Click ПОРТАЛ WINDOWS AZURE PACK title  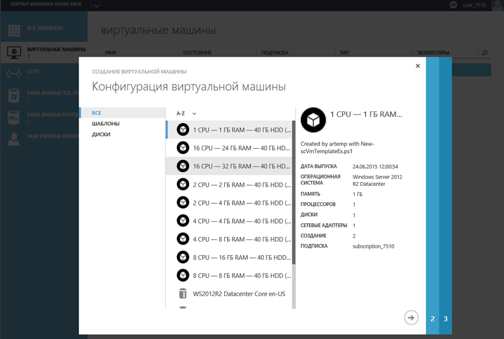[45, 4]
